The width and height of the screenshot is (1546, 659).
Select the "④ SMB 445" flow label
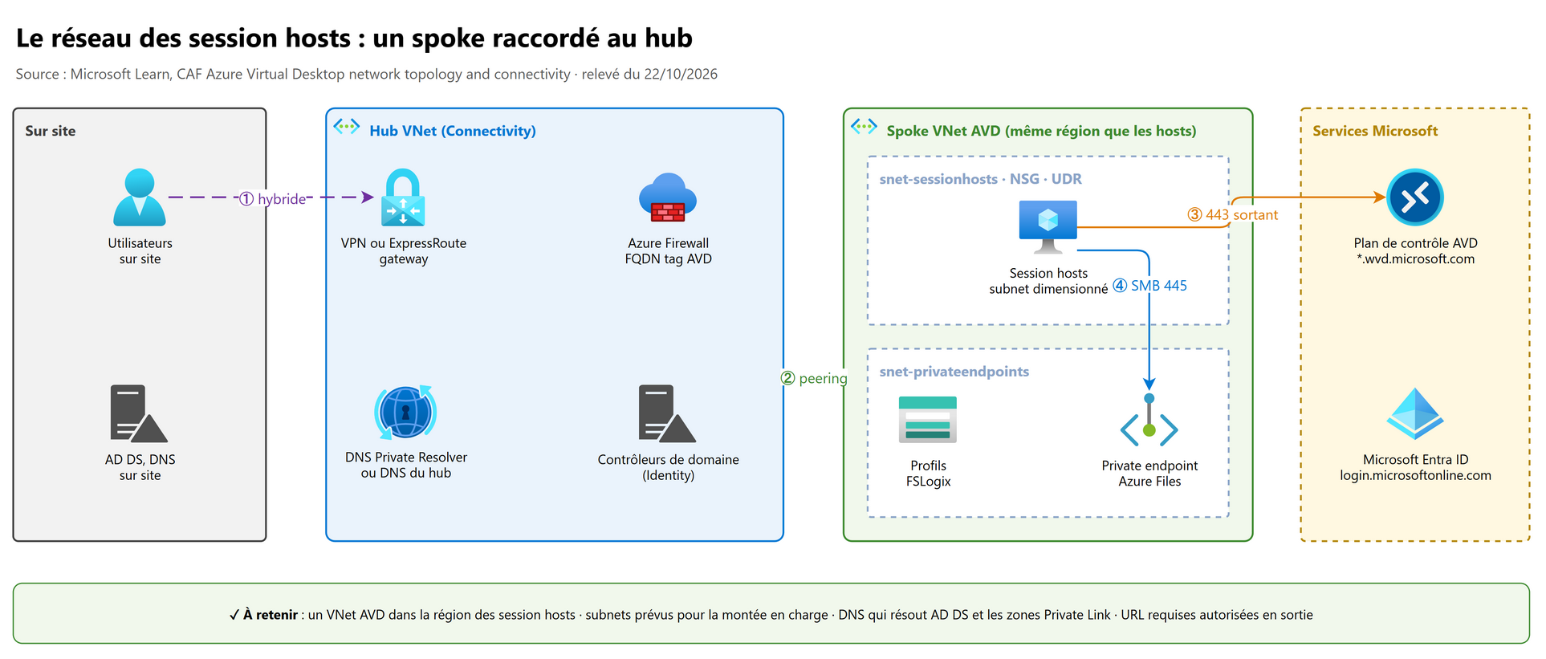[1149, 285]
